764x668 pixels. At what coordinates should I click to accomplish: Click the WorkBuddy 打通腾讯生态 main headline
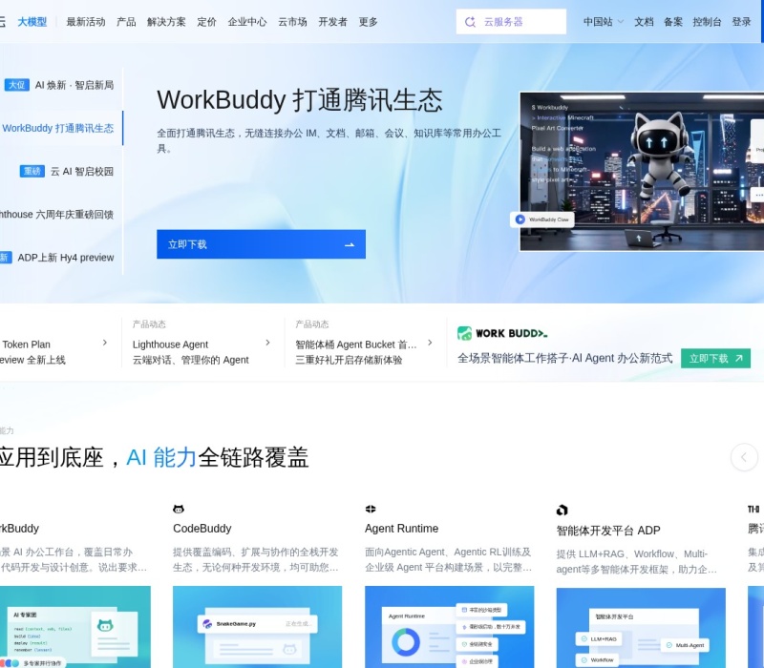(299, 100)
